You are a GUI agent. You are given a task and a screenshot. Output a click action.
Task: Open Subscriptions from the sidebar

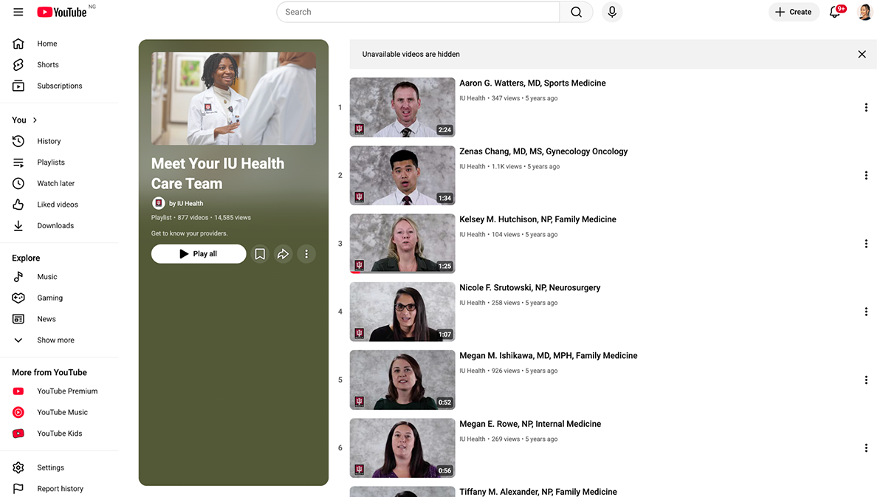click(x=59, y=85)
